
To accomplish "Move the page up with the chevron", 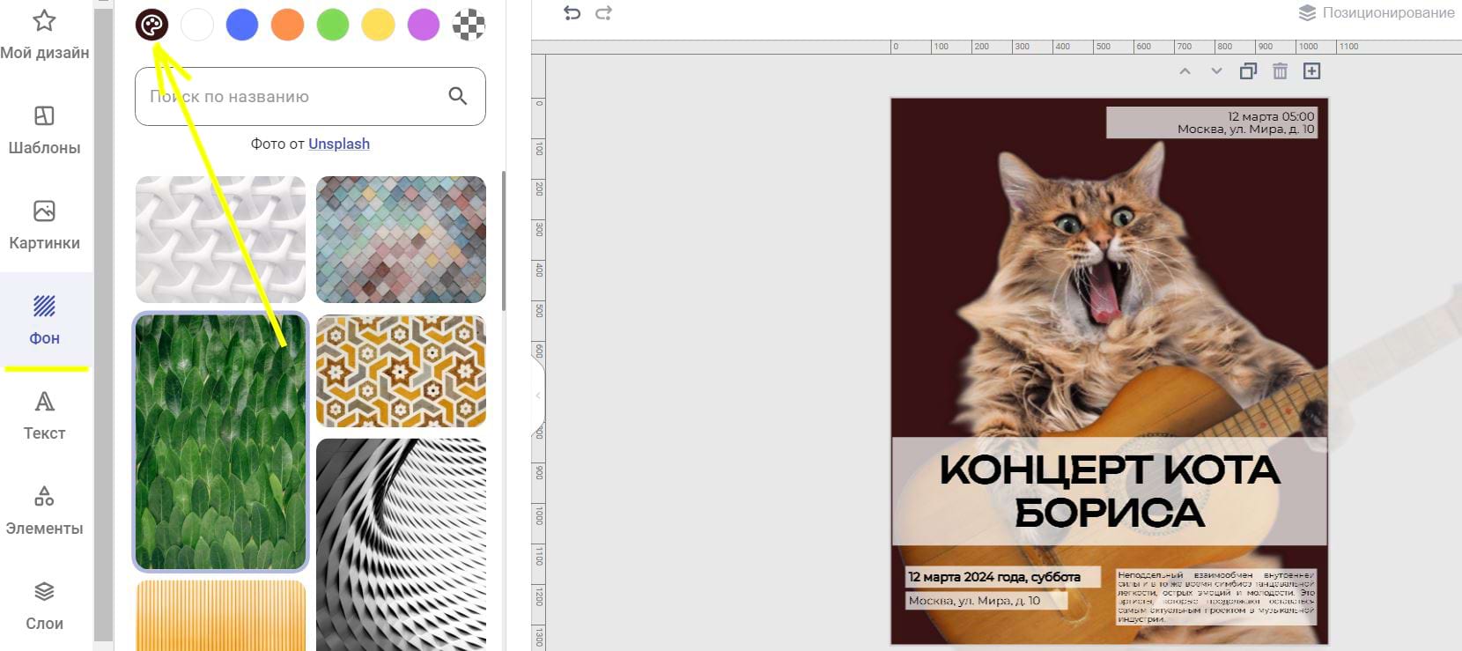I will point(1185,71).
